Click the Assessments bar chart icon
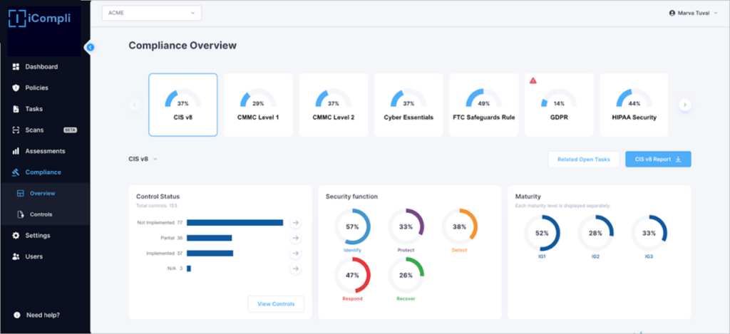 point(16,151)
